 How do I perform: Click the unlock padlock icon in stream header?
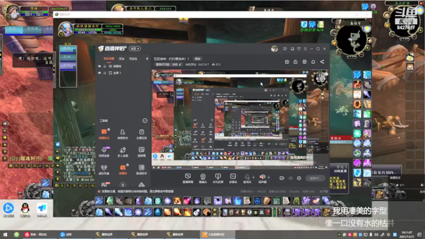point(295,62)
